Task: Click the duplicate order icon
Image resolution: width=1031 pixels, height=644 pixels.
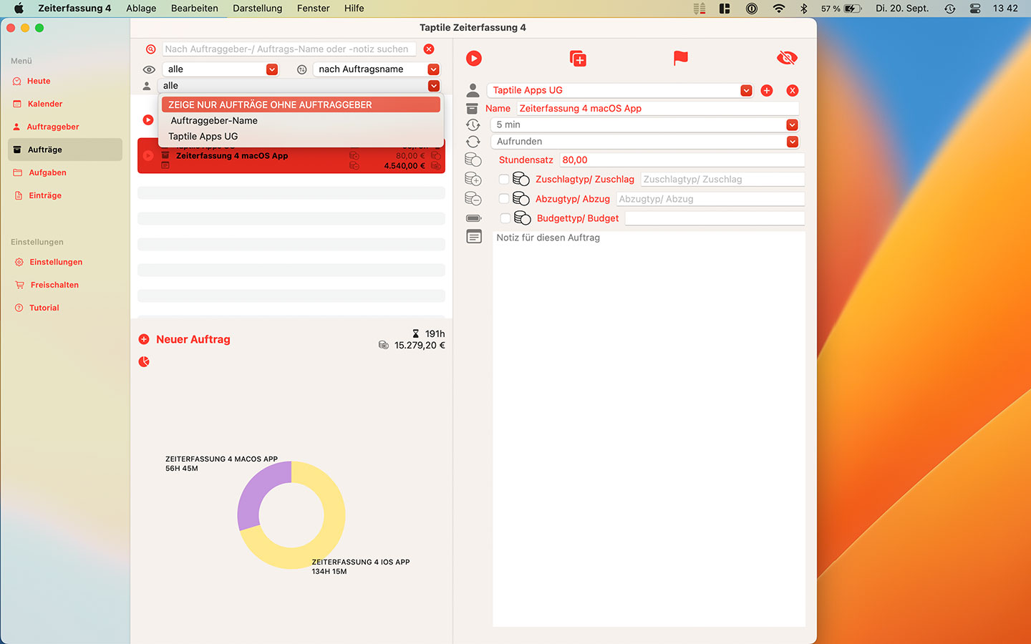Action: (x=578, y=59)
